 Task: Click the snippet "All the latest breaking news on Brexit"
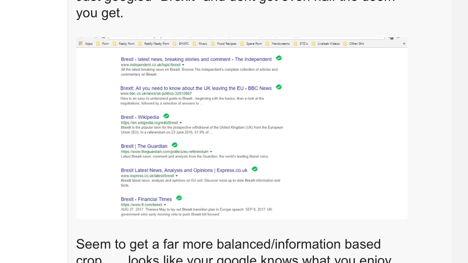click(151, 69)
